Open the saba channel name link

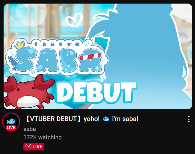point(30,129)
